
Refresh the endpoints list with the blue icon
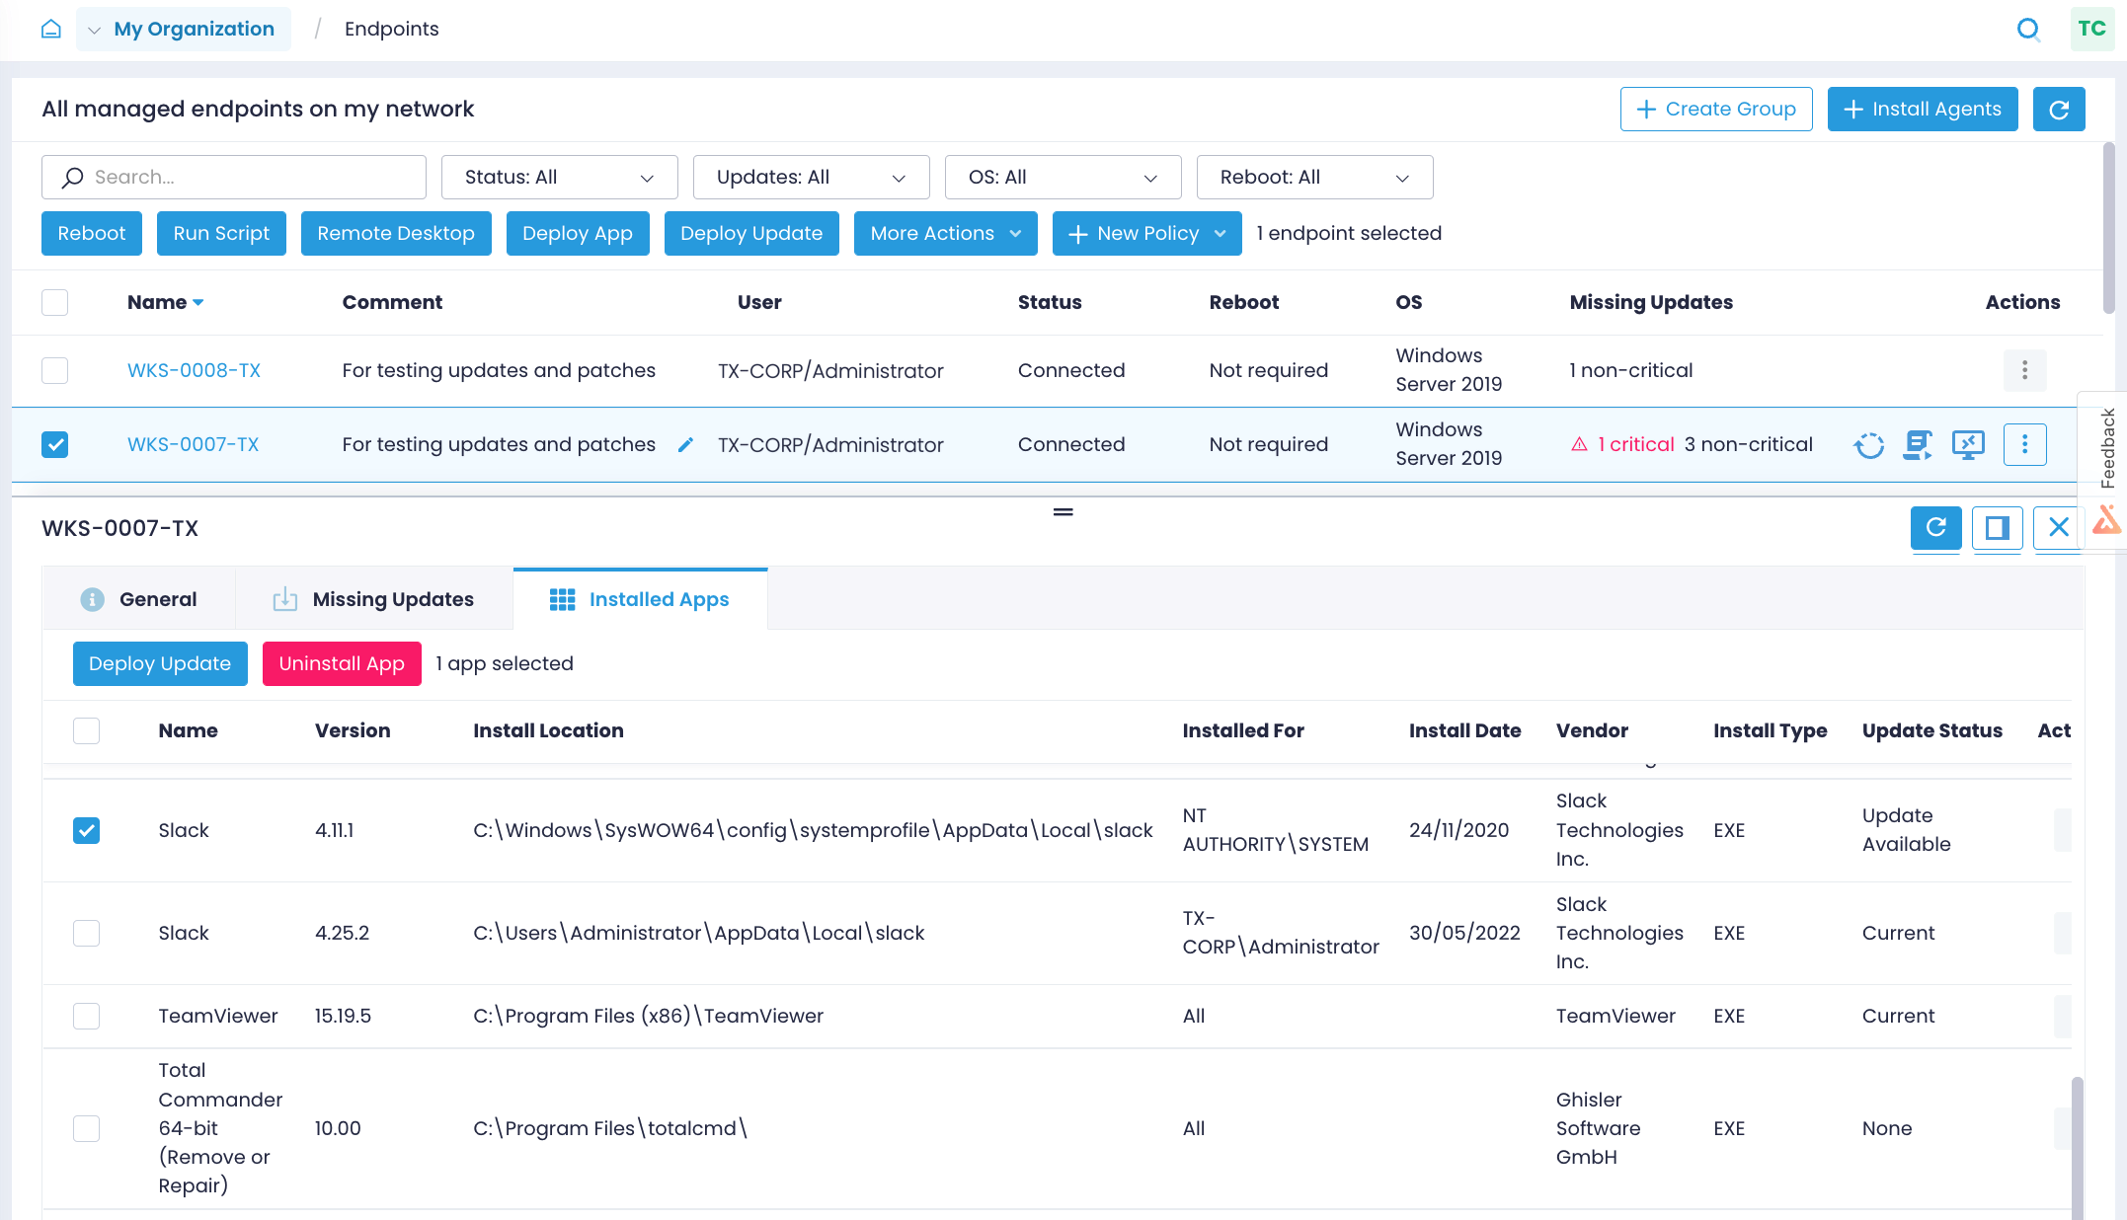[x=2059, y=109]
